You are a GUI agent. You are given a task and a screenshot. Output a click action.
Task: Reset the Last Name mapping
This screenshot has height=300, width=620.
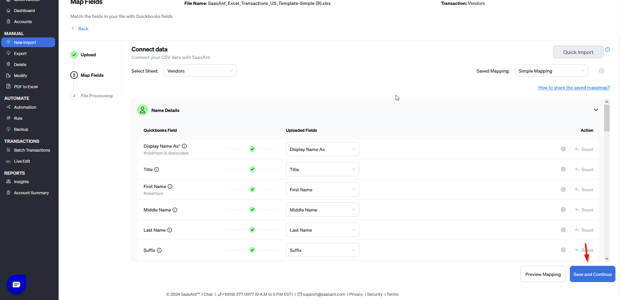point(584,230)
